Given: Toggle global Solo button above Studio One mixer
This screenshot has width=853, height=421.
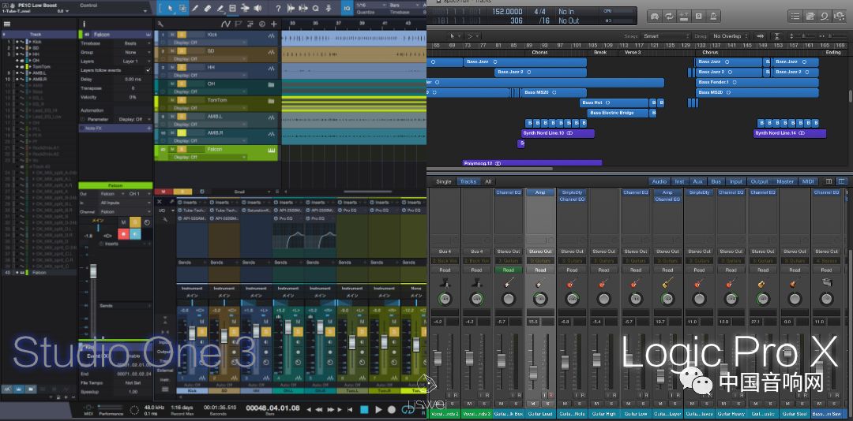Looking at the screenshot, I should pos(182,192).
